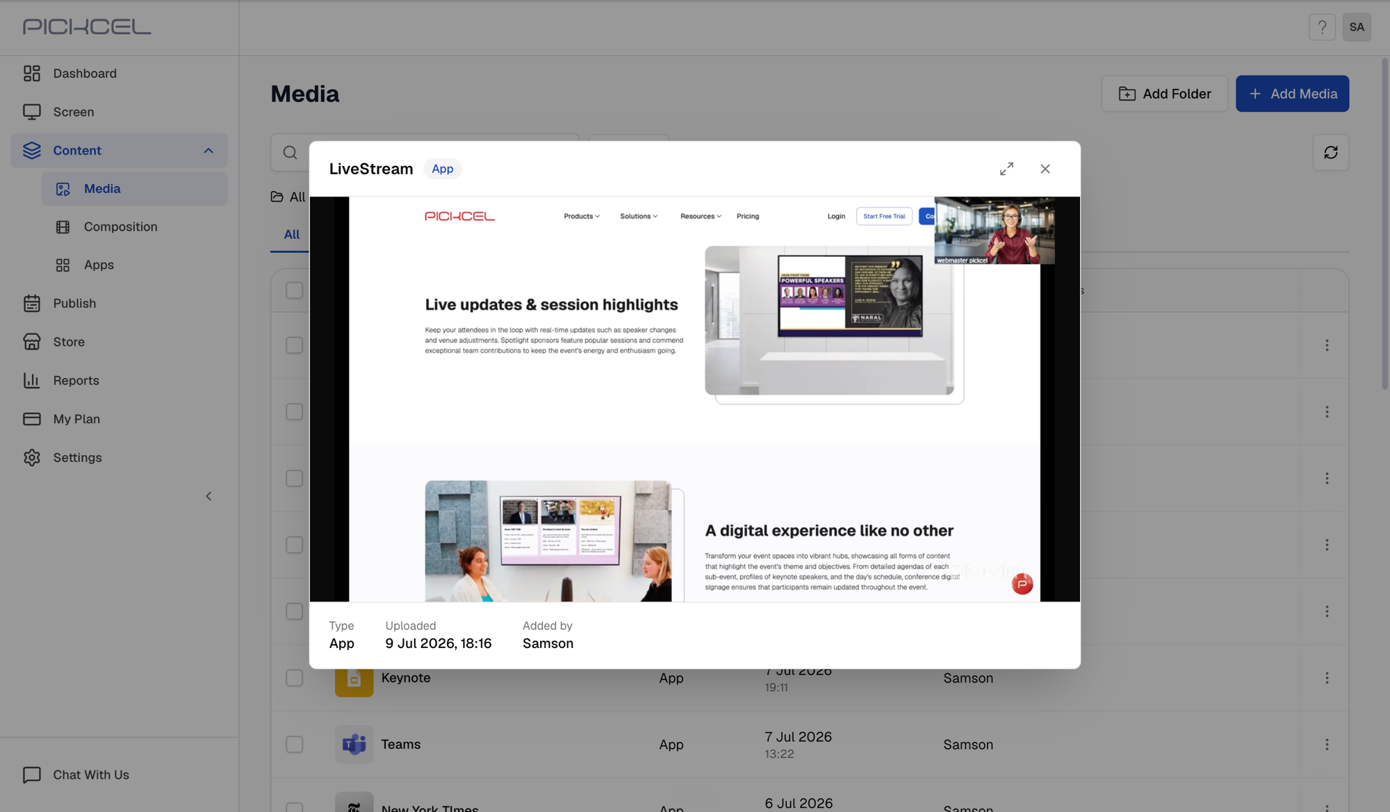
Task: Click the Teams file name
Action: click(401, 745)
